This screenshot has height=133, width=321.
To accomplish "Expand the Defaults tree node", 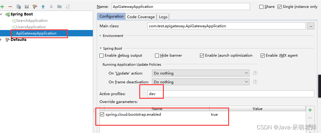I will (1, 39).
